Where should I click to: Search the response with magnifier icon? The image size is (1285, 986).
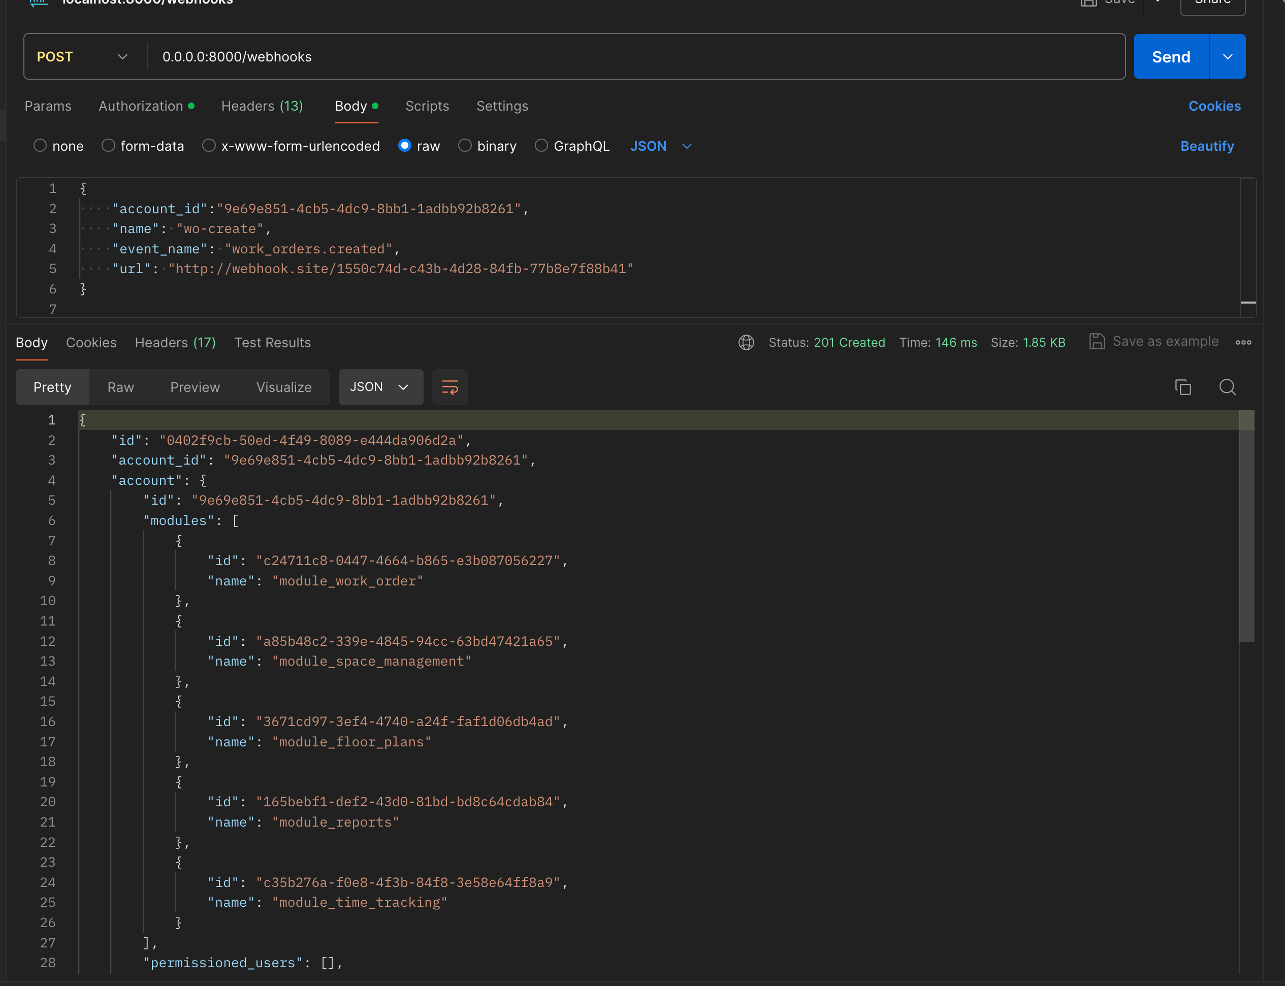pyautogui.click(x=1228, y=387)
